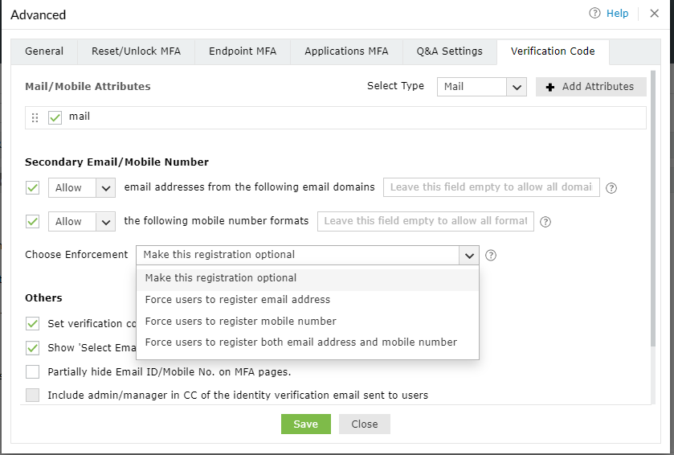Viewport: 674px width, 455px height.
Task: Click the drag handle beside mail attribute
Action: [35, 118]
